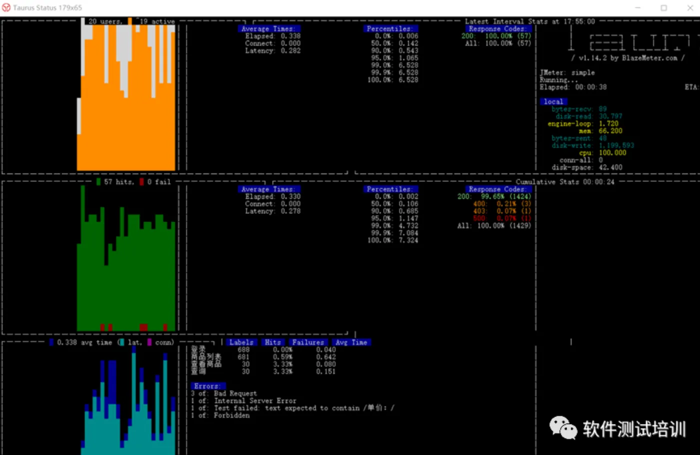Click the teal average time chart
The image size is (700, 455).
pyautogui.click(x=129, y=400)
